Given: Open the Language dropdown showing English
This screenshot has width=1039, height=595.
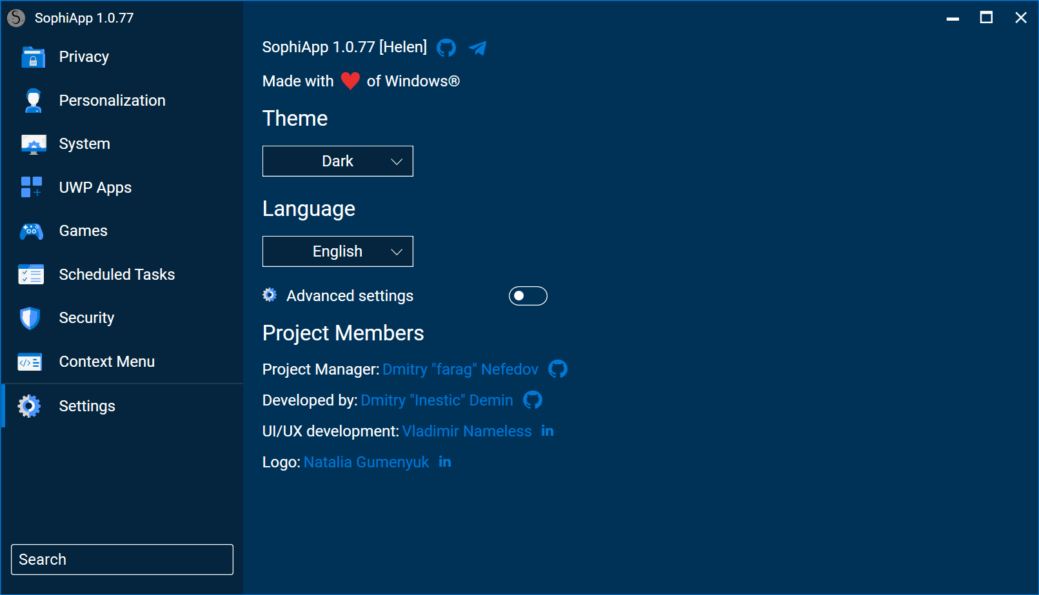Looking at the screenshot, I should click(x=338, y=251).
